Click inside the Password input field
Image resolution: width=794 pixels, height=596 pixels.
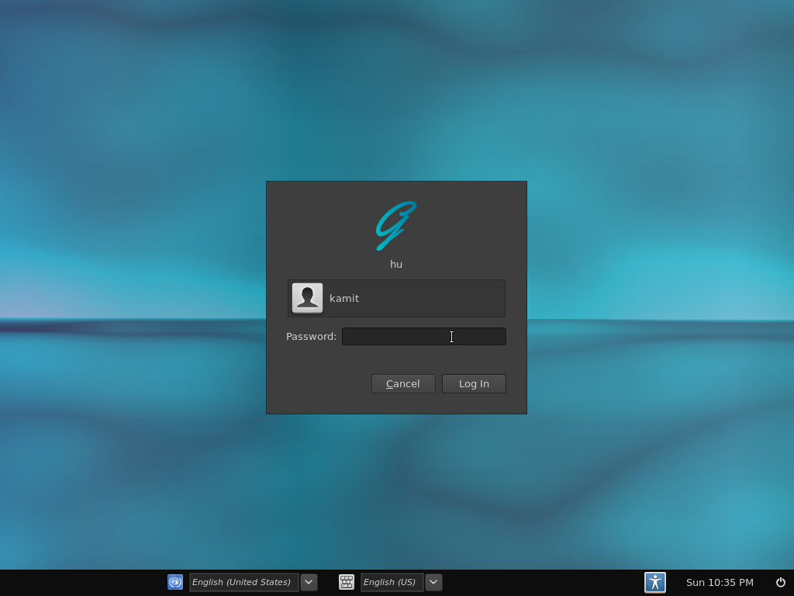pos(424,336)
